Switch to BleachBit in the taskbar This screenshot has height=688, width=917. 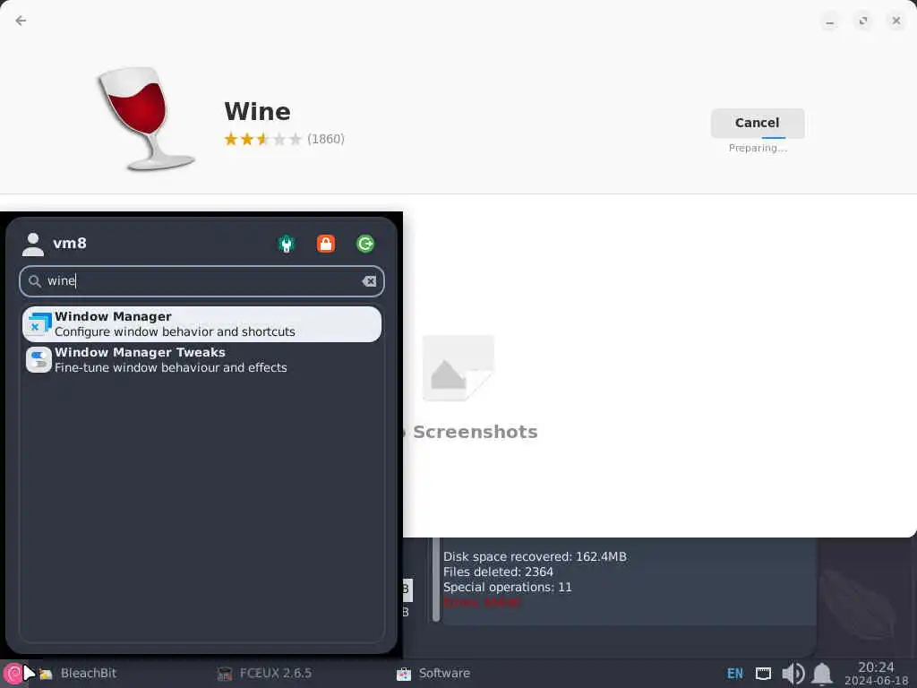(x=79, y=674)
